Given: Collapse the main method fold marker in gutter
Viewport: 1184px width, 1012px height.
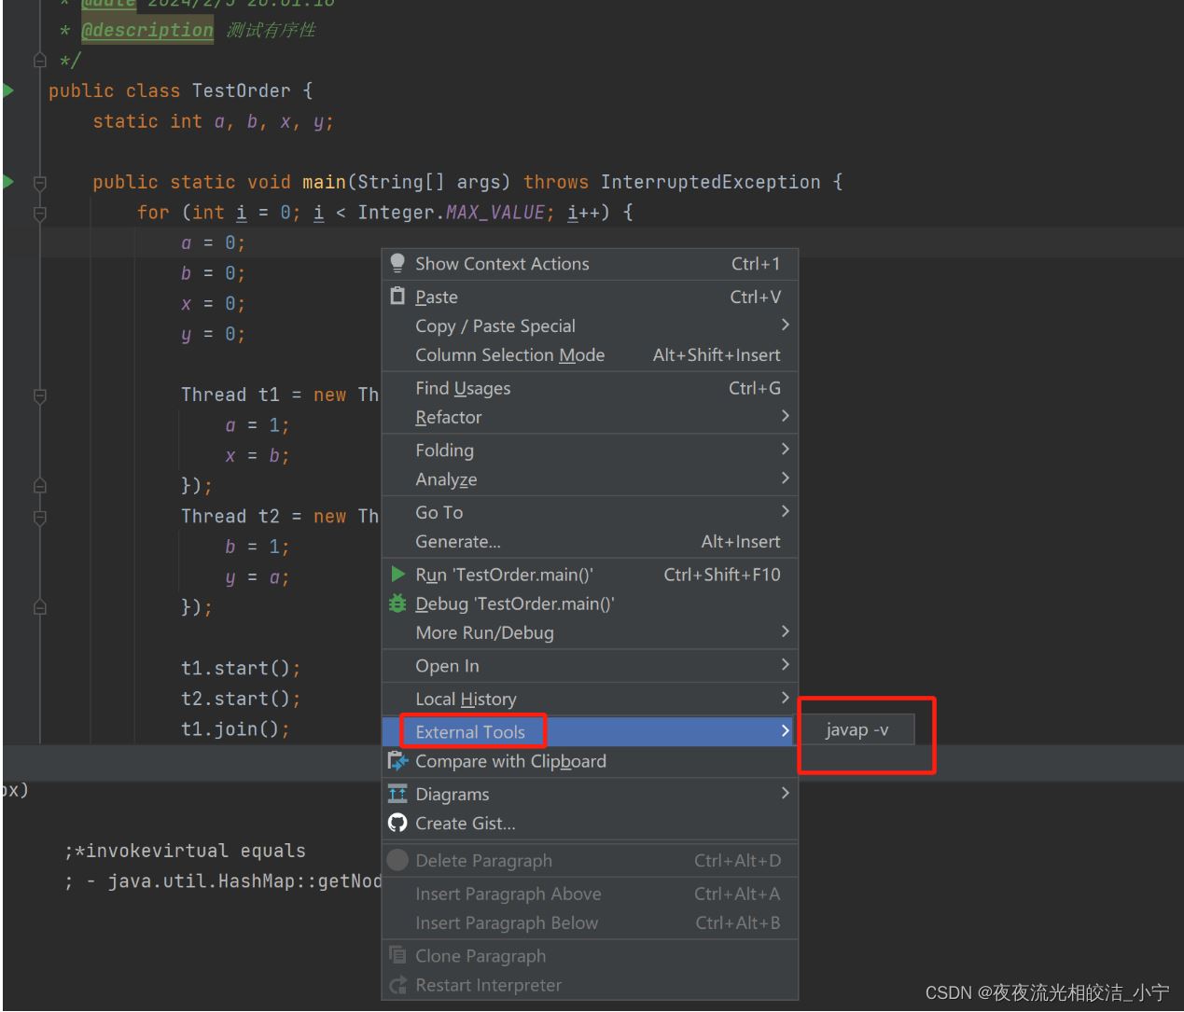Looking at the screenshot, I should coord(40,183).
